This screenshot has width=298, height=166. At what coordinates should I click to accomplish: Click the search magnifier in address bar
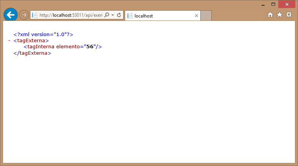[107, 15]
